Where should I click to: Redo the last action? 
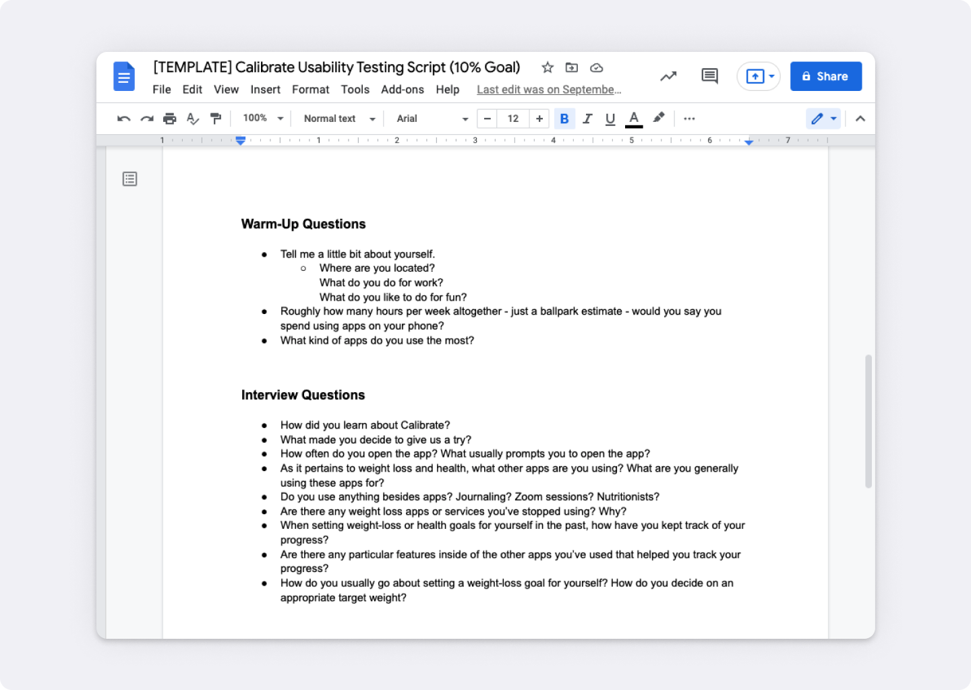point(147,119)
